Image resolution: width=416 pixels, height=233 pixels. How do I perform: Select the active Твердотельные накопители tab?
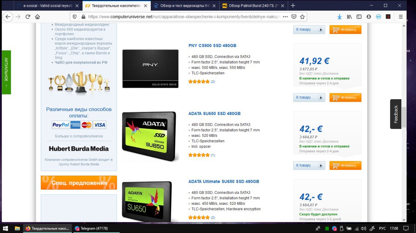[x=116, y=6]
